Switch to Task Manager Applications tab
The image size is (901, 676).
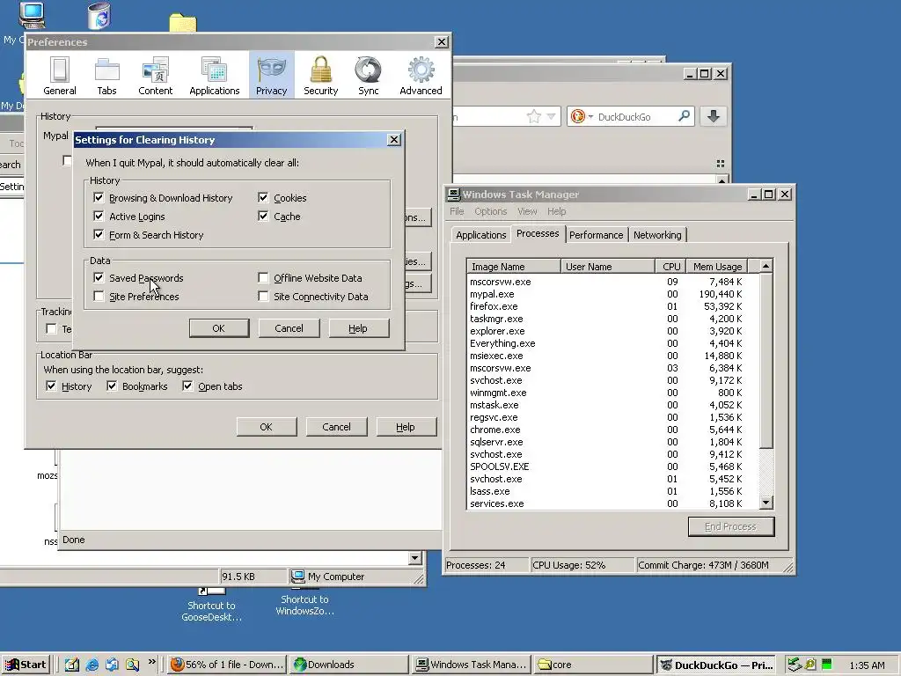(481, 234)
